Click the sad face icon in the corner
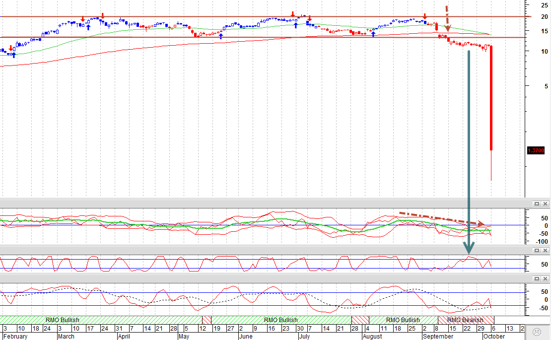The image size is (551, 340). coord(537,332)
